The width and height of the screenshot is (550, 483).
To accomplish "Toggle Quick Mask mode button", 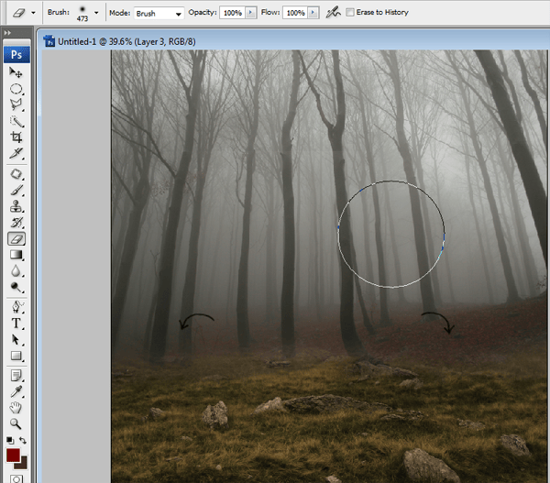I will coord(16,478).
